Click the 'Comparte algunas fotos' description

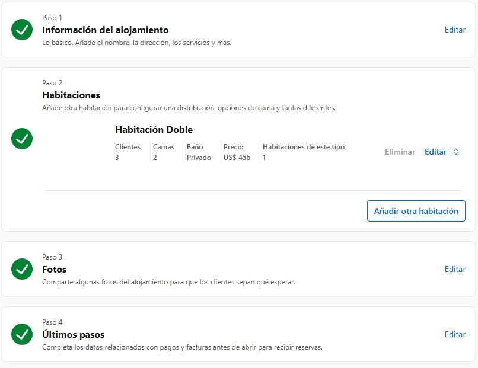point(168,282)
